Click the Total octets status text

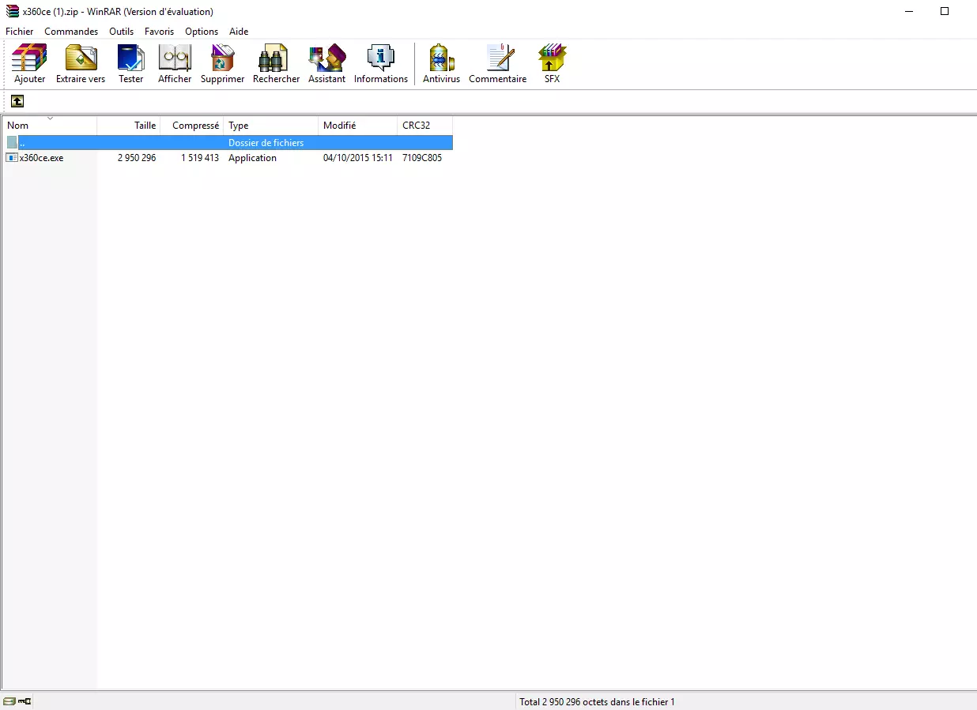[x=597, y=701]
